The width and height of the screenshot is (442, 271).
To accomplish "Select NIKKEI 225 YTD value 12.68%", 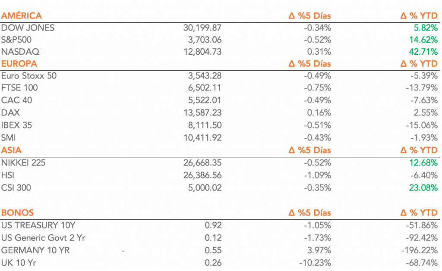I will point(423,163).
